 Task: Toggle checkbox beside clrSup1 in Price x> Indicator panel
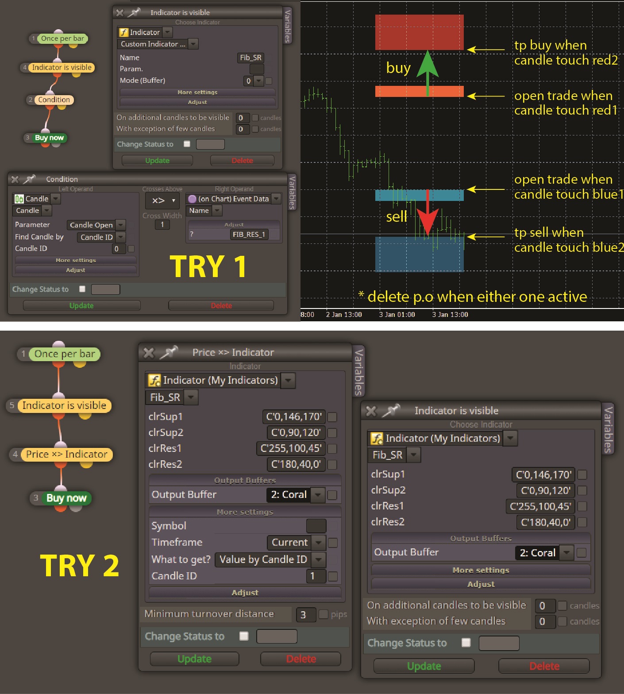332,417
